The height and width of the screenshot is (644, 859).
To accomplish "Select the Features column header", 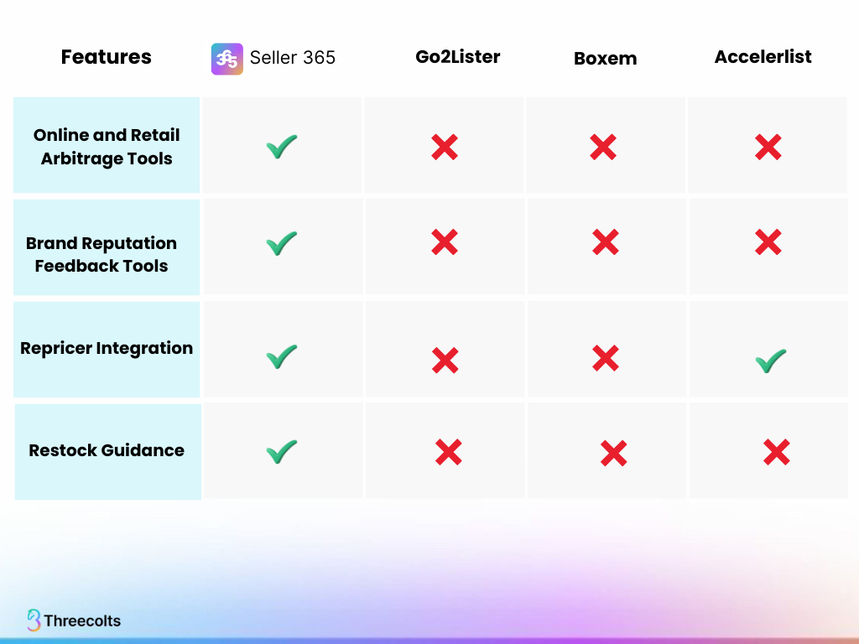I will click(107, 57).
